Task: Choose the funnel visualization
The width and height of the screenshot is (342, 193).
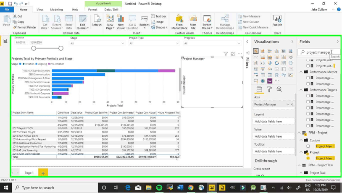Action: (x=263, y=69)
